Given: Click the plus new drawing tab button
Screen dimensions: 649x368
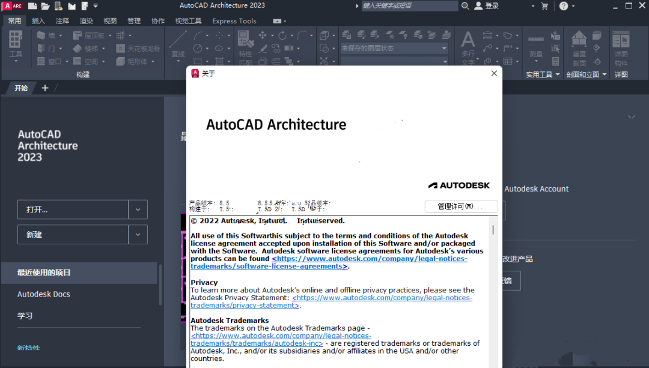Looking at the screenshot, I should 45,88.
